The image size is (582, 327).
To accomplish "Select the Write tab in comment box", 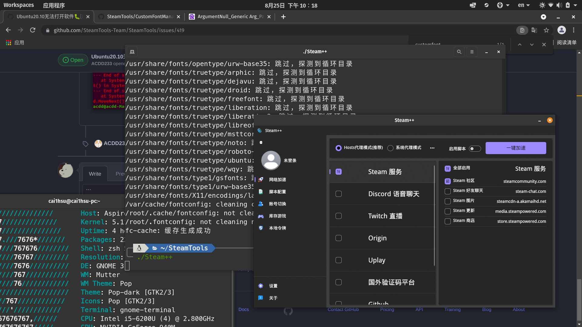I will (95, 174).
